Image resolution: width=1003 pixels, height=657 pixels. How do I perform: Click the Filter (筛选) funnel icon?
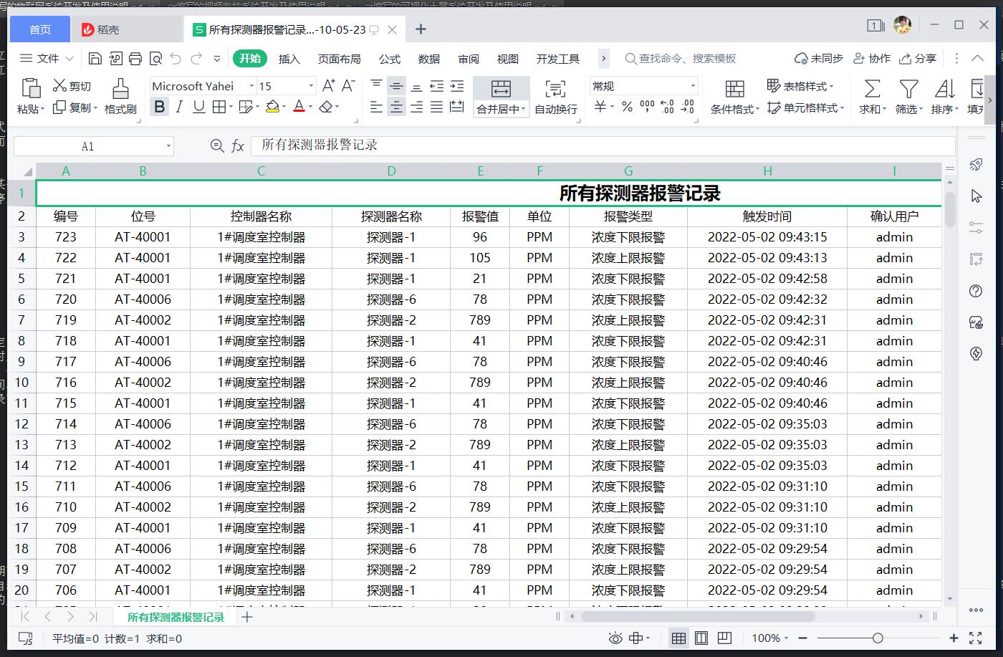coord(908,89)
